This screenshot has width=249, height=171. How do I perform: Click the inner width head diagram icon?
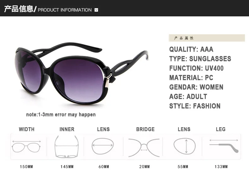tap(67, 146)
